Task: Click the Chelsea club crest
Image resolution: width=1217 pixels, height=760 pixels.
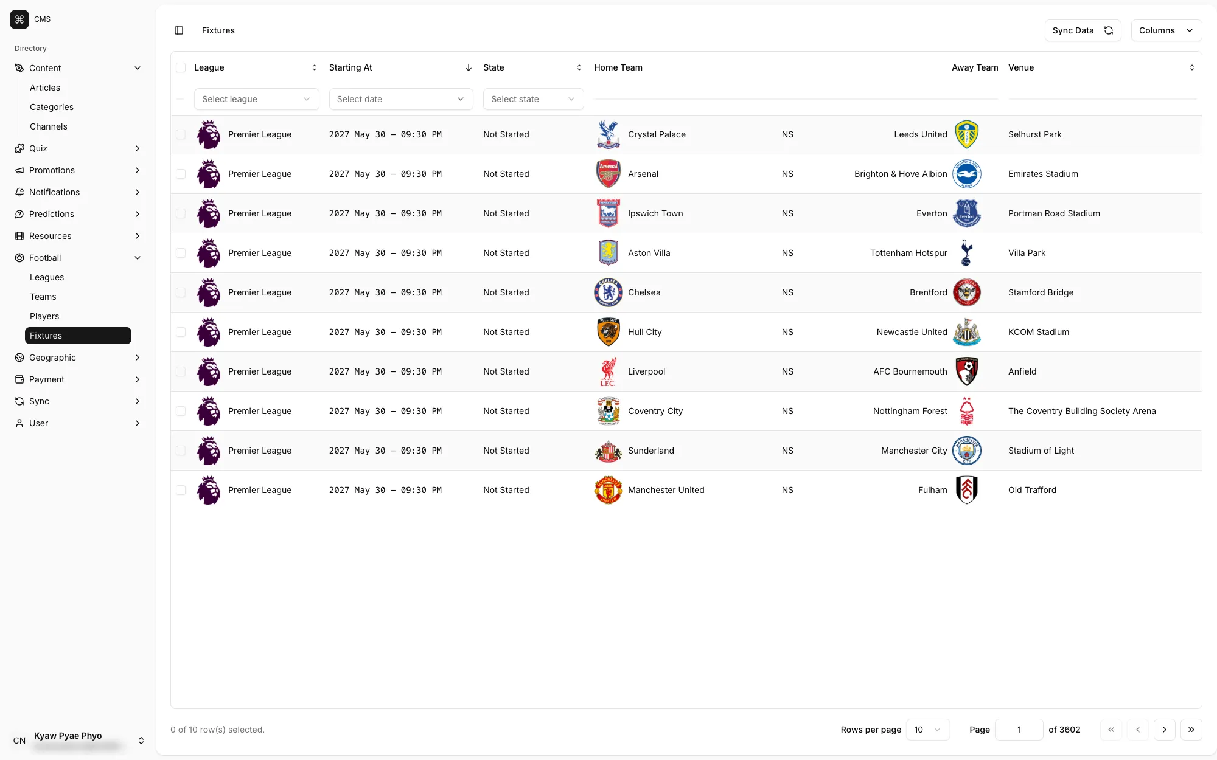Action: pos(608,292)
